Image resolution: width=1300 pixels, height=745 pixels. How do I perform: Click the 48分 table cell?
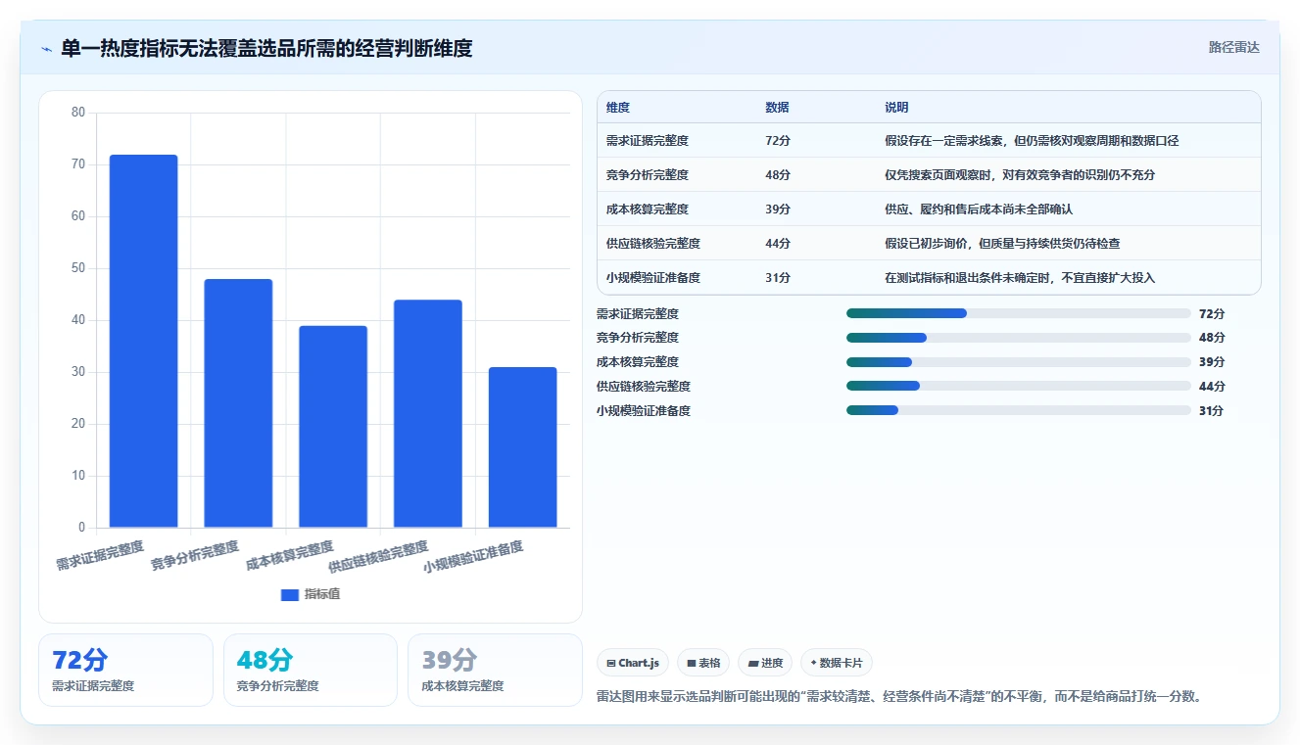(778, 175)
